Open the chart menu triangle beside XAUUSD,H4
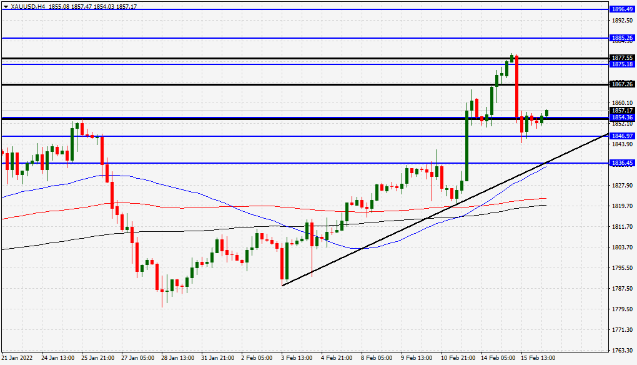 point(6,6)
